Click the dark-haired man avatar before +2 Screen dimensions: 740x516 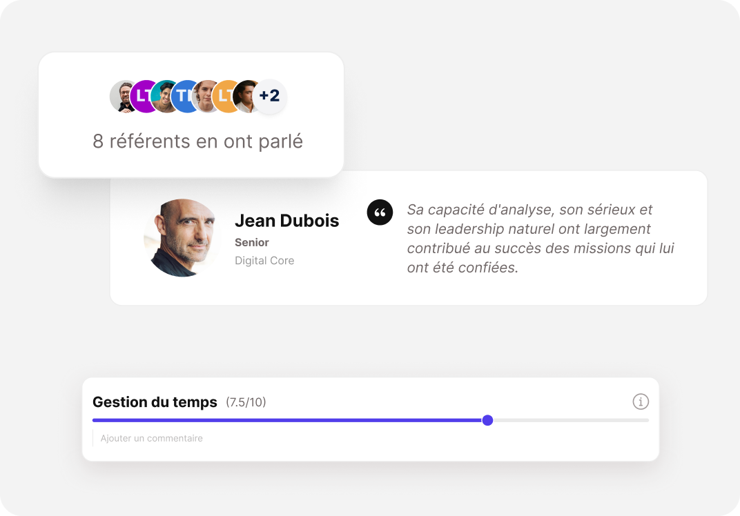click(x=245, y=96)
